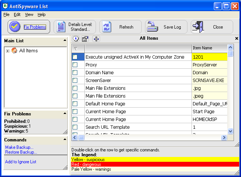This screenshot has width=241, height=177.
Task: Click the column-fit icon above table
Action: point(96,39)
